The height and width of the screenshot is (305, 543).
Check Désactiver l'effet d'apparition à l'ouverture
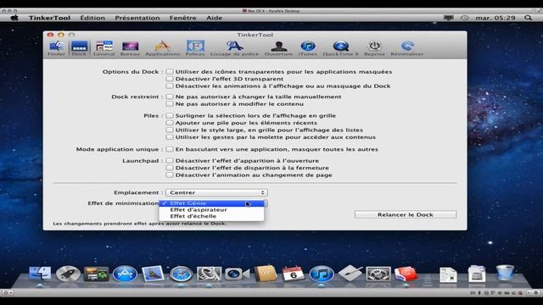click(x=170, y=160)
